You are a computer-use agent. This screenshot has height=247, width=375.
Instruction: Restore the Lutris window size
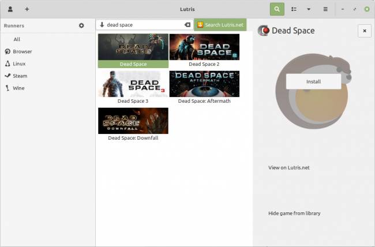pyautogui.click(x=355, y=9)
